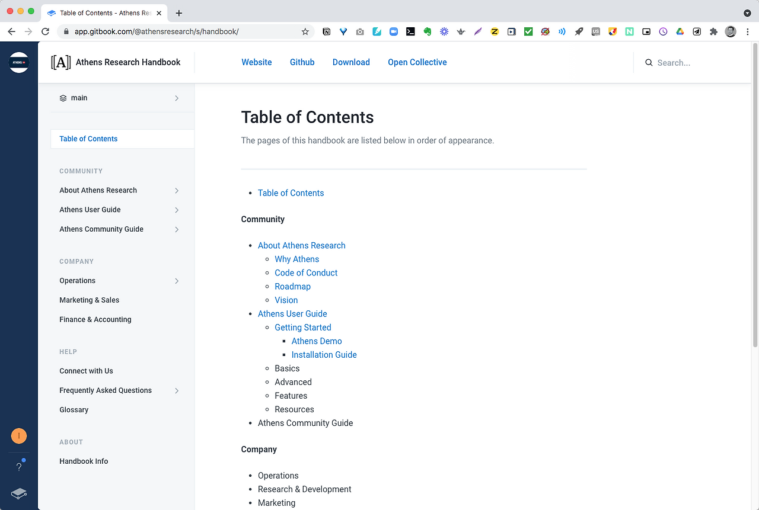Open the picture-in-picture extension icon
Viewport: 759px width, 510px height.
pyautogui.click(x=646, y=31)
